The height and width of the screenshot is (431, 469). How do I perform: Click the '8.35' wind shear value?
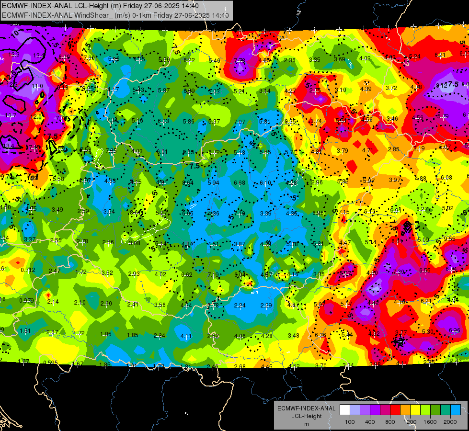point(290,122)
